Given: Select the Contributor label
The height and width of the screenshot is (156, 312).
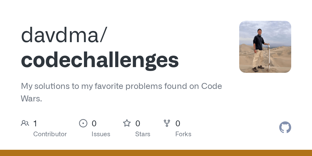Looking at the screenshot, I should click(x=50, y=134).
